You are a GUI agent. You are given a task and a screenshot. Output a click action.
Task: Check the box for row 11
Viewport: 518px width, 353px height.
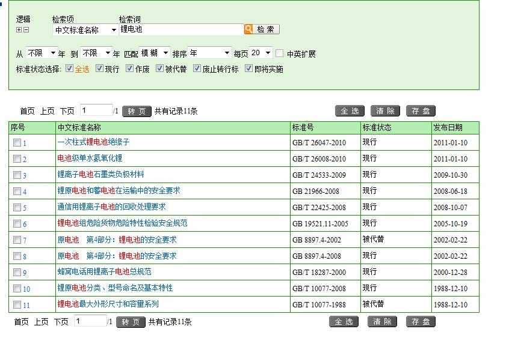(x=17, y=304)
